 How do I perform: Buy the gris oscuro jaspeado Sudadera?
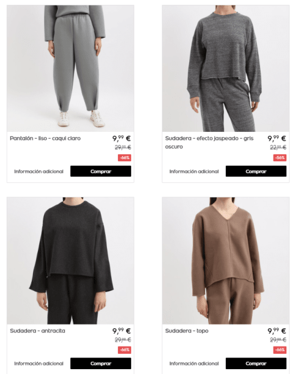256,171
